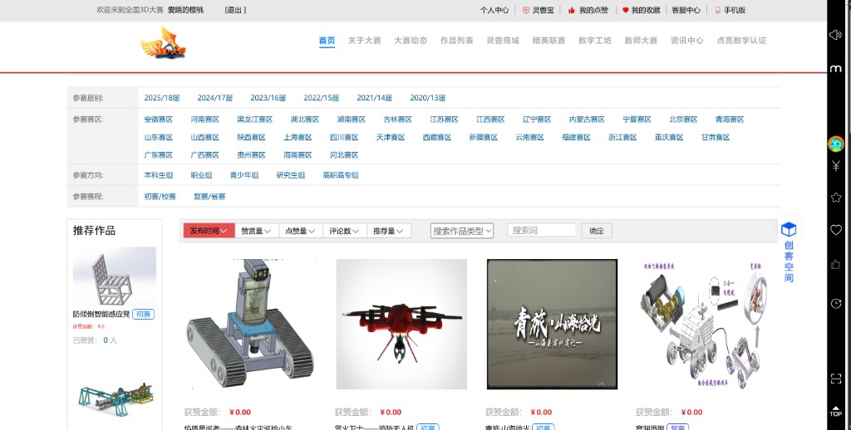Open the 点赞量 sort dropdown
The image size is (851, 430).
(301, 231)
